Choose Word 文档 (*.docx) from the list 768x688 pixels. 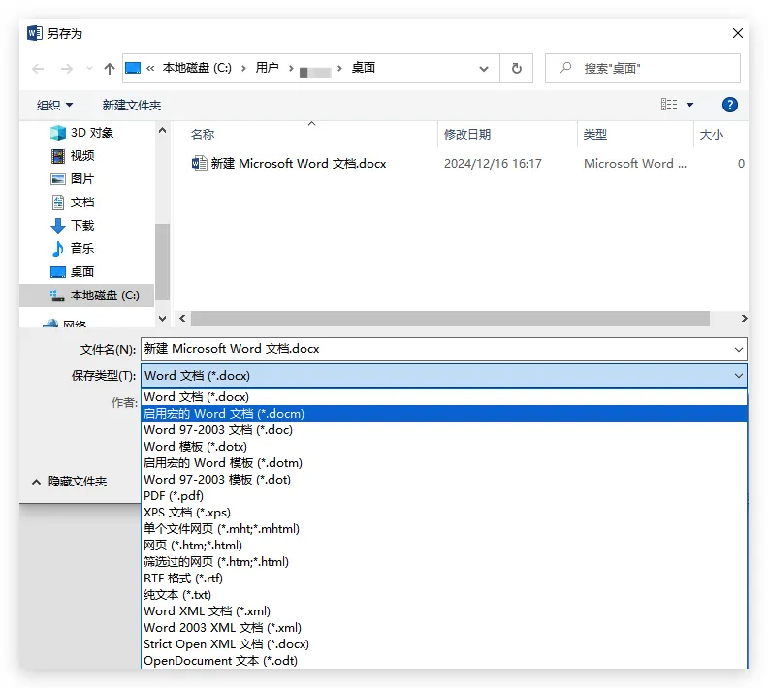444,397
